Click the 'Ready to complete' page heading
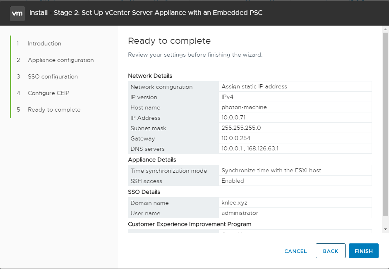Screen dimensions: 389x269 (x=169, y=41)
